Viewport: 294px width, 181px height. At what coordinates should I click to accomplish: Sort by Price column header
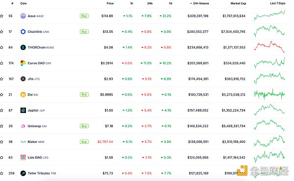110,3
